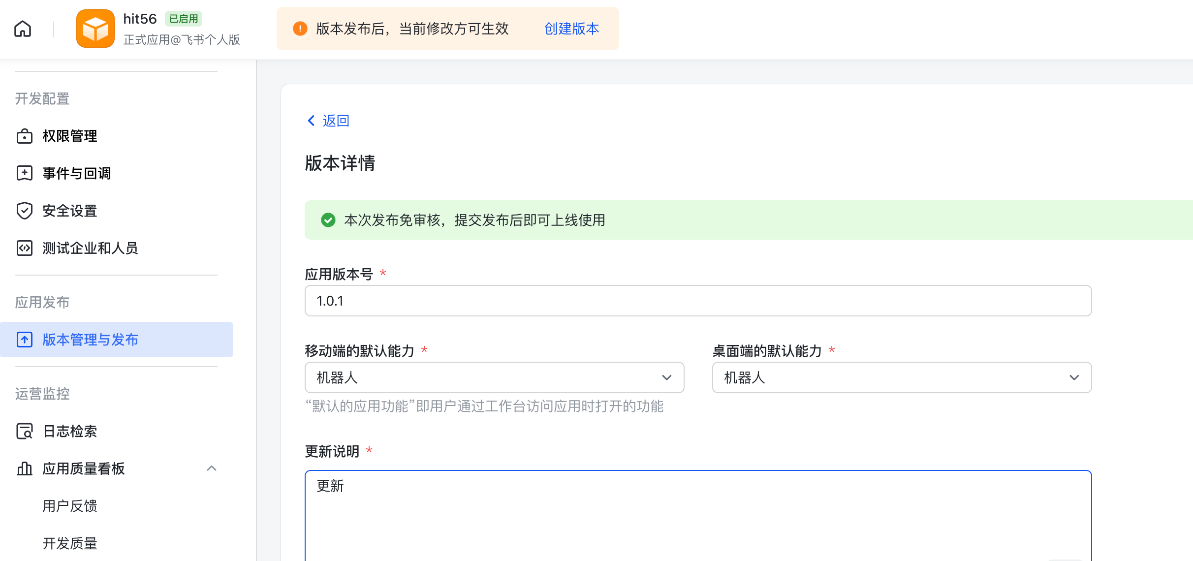Viewport: 1193px width, 561px height.
Task: Click the events and callbacks plus icon
Action: pos(24,173)
